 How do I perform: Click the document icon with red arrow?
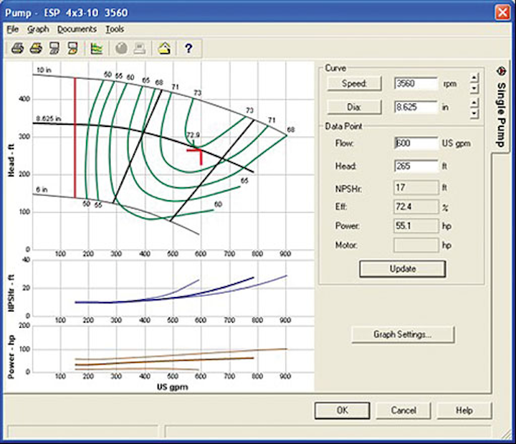point(72,49)
